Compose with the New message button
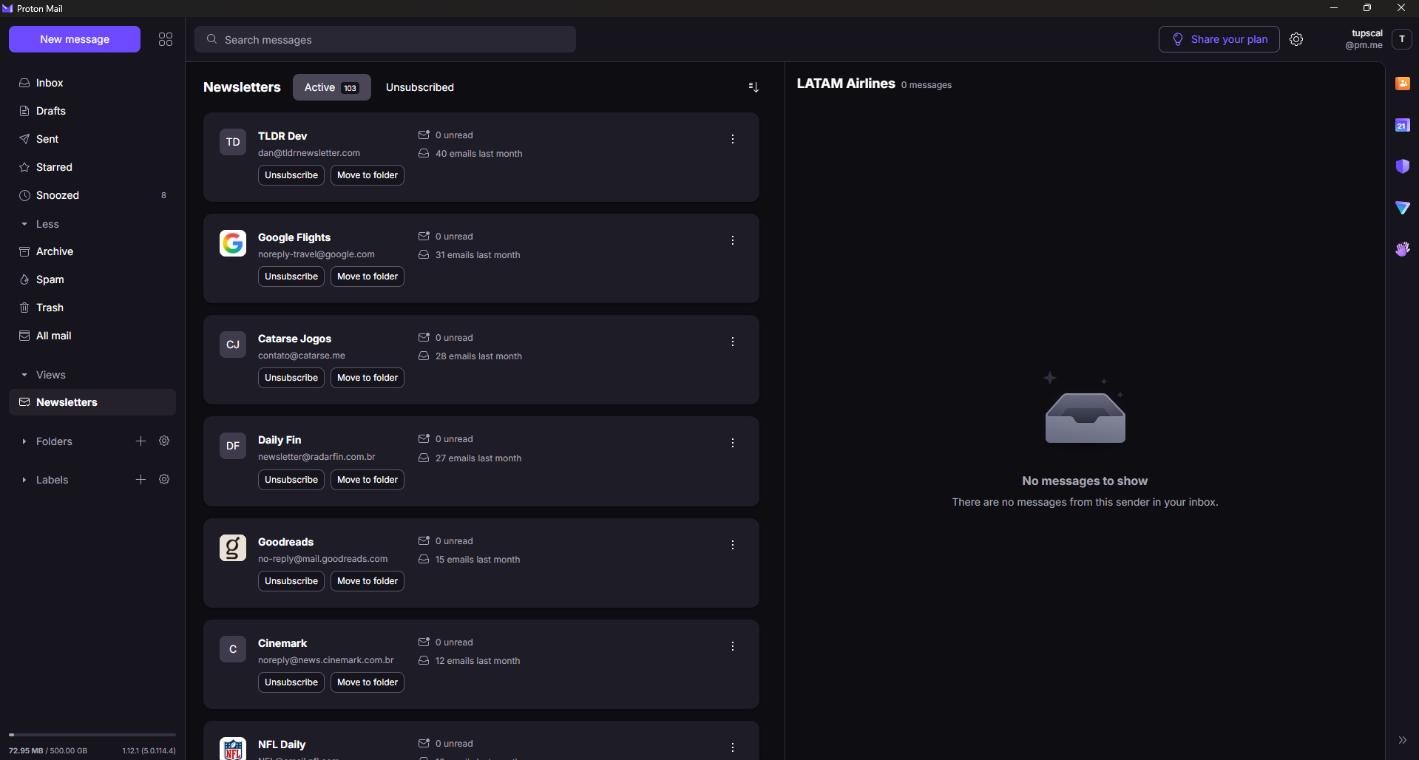Viewport: 1419px width, 760px height. (75, 39)
